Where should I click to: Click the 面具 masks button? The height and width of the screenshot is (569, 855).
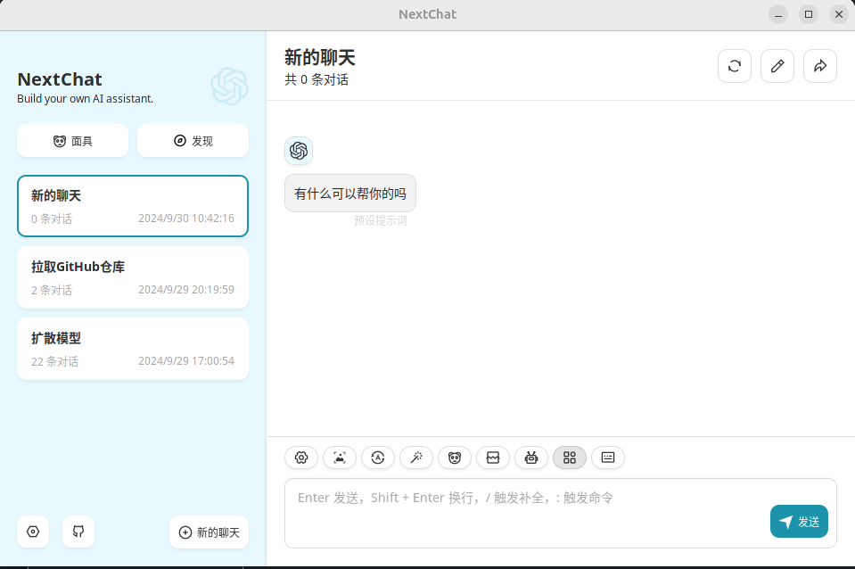click(72, 141)
